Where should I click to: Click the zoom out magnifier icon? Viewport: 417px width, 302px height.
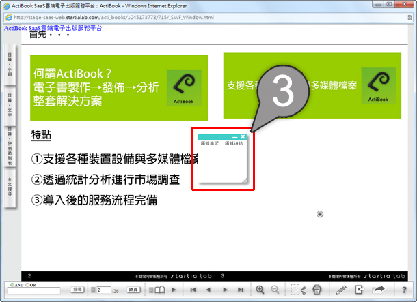pyautogui.click(x=275, y=290)
